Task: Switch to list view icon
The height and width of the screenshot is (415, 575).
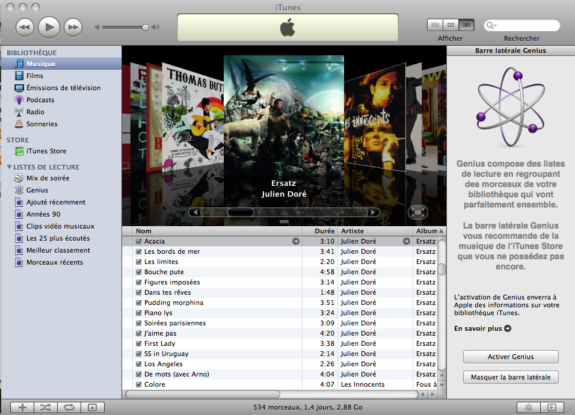Action: click(435, 25)
